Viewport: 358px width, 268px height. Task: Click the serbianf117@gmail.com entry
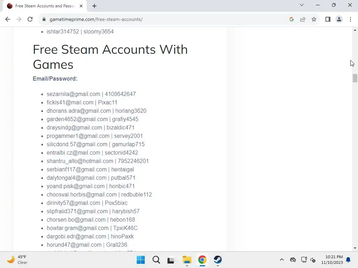[90, 170]
